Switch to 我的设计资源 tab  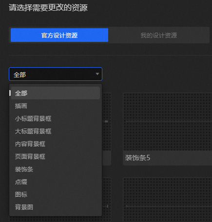click(159, 35)
